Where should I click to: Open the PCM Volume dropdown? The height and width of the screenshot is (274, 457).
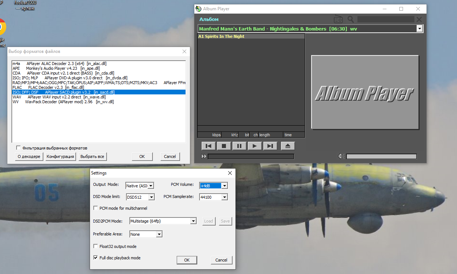point(224,186)
